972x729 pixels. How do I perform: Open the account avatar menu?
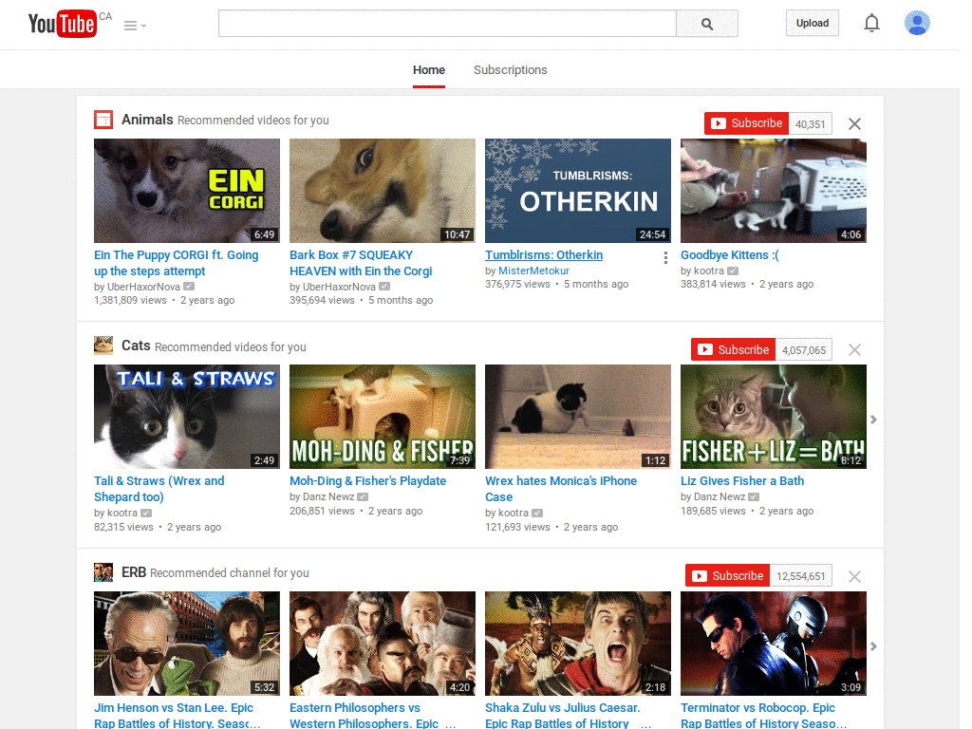click(917, 23)
